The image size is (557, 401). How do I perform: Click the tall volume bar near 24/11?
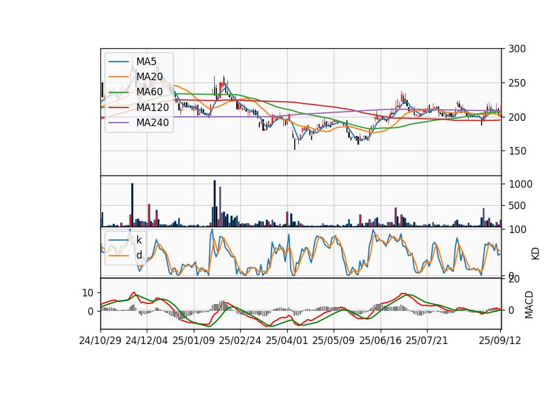(132, 205)
